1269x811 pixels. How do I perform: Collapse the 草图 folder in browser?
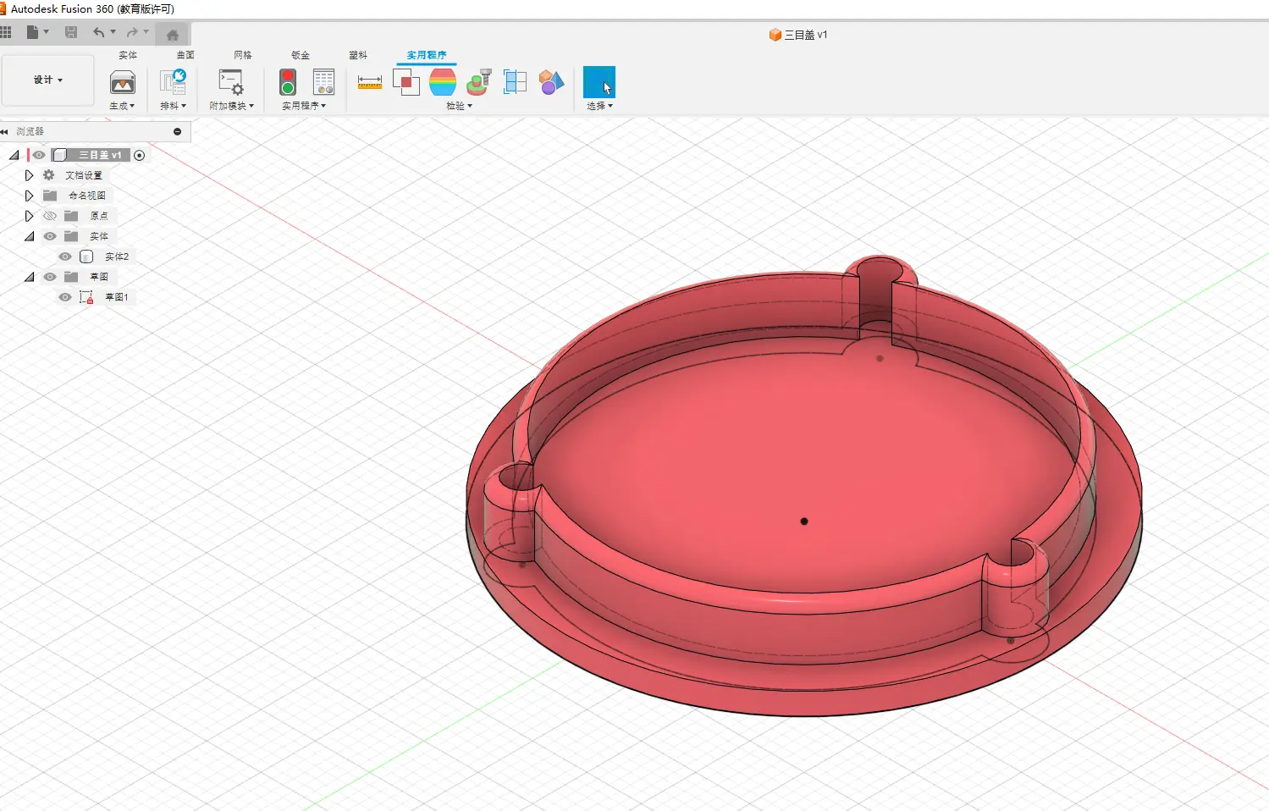(29, 277)
